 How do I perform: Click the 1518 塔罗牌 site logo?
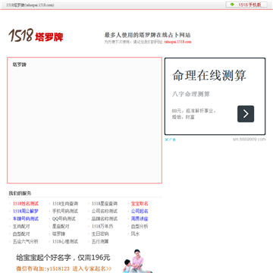pos(36,36)
